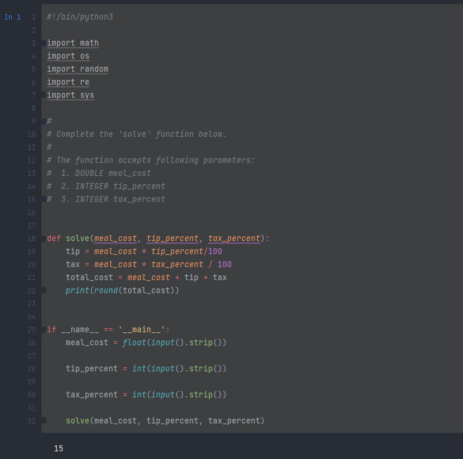Click the solve(meal_cost, tip_percent, tax_percent) call

pyautogui.click(x=165, y=421)
